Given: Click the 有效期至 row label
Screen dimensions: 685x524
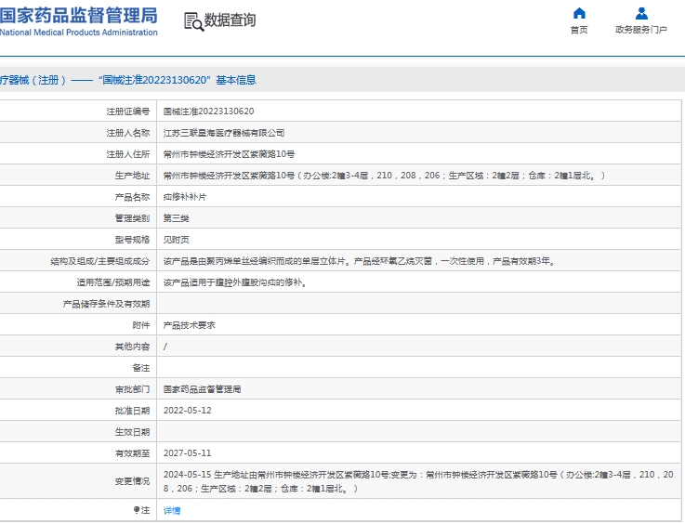Looking at the screenshot, I should click(132, 453).
